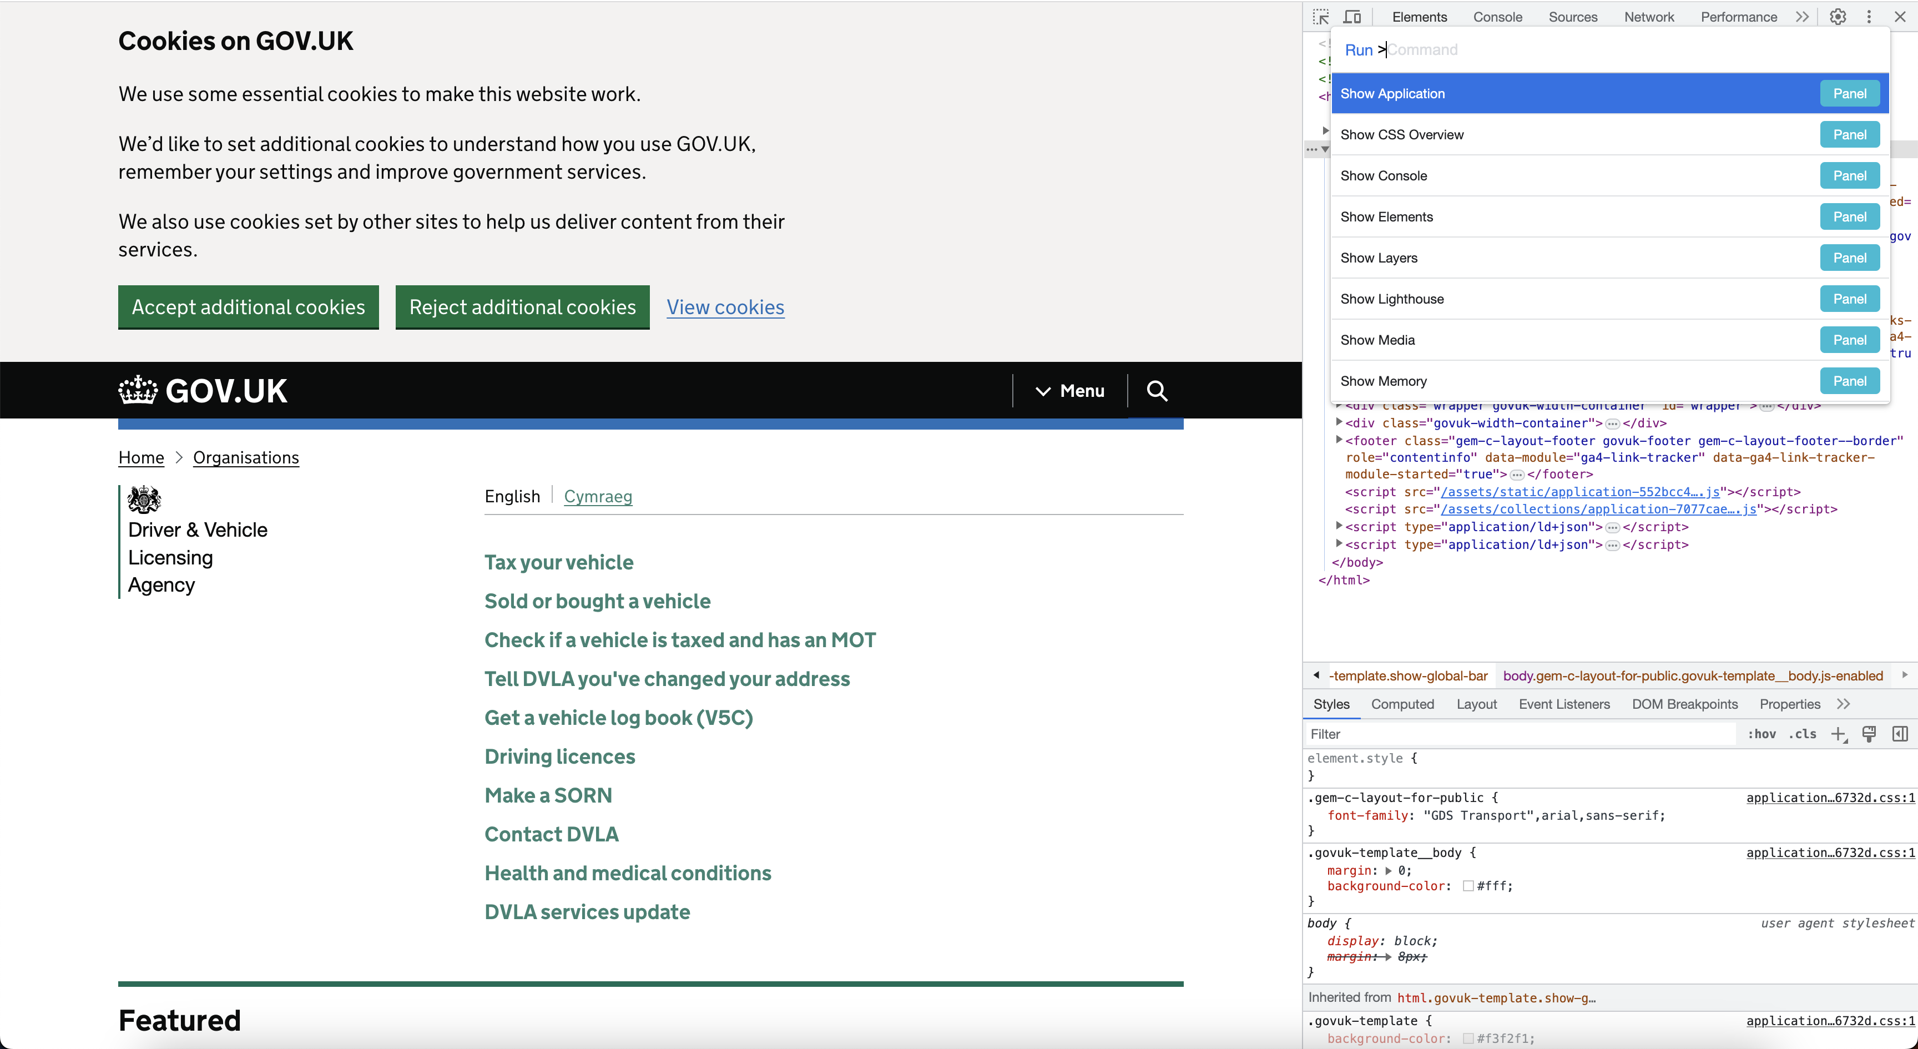
Task: Open the View cookies link
Action: (725, 307)
